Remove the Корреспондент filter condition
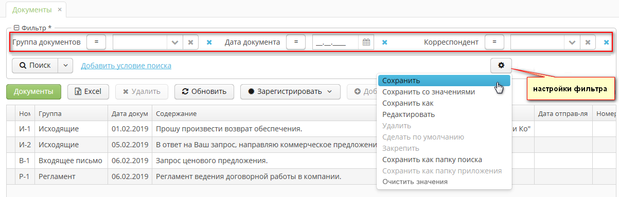The image size is (619, 197). pyautogui.click(x=607, y=43)
